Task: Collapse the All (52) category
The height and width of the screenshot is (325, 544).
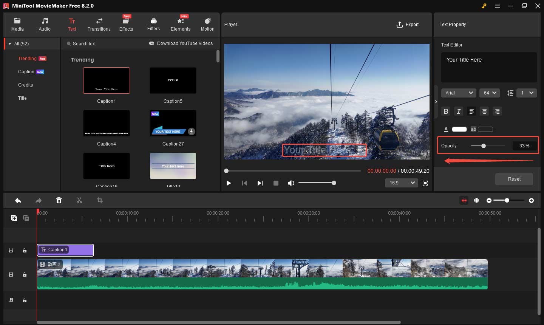Action: point(10,44)
